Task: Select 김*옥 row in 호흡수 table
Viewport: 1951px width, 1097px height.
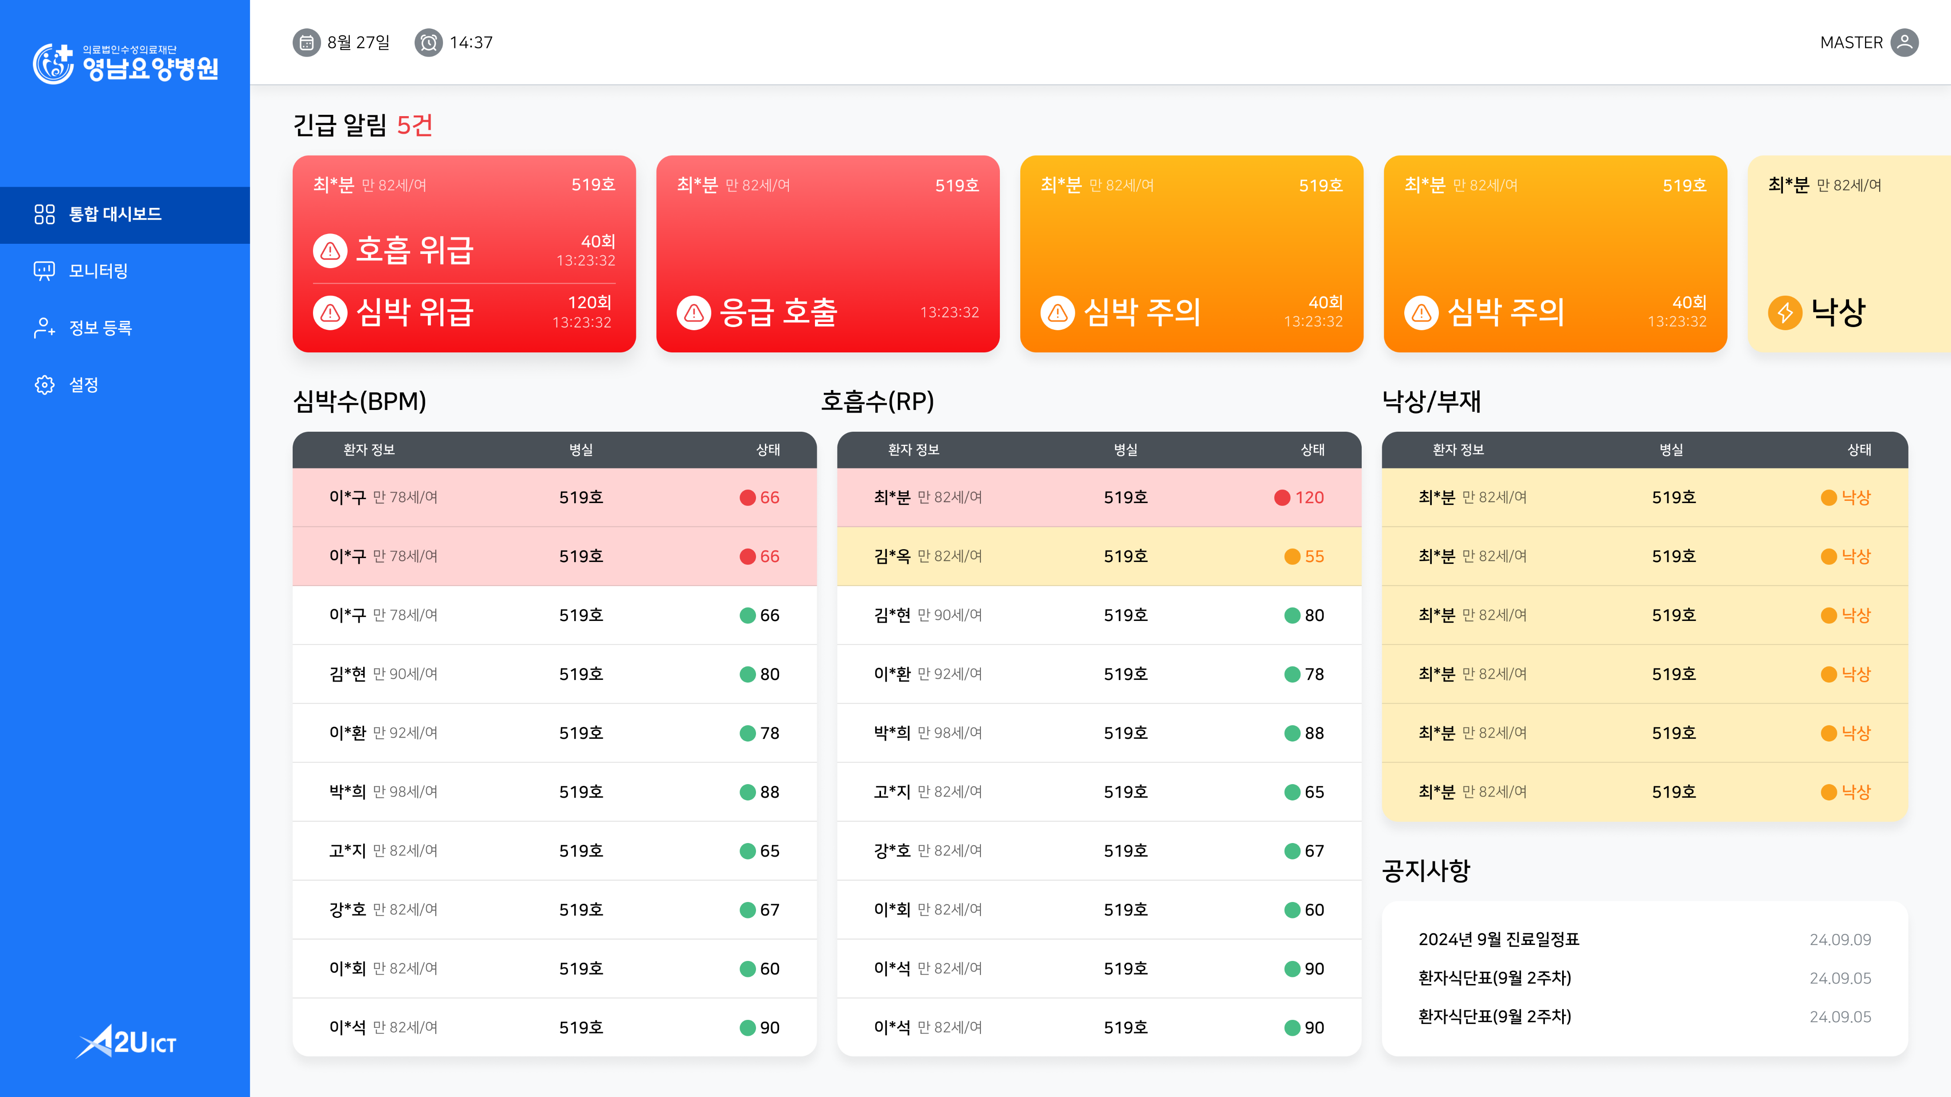Action: tap(1099, 556)
